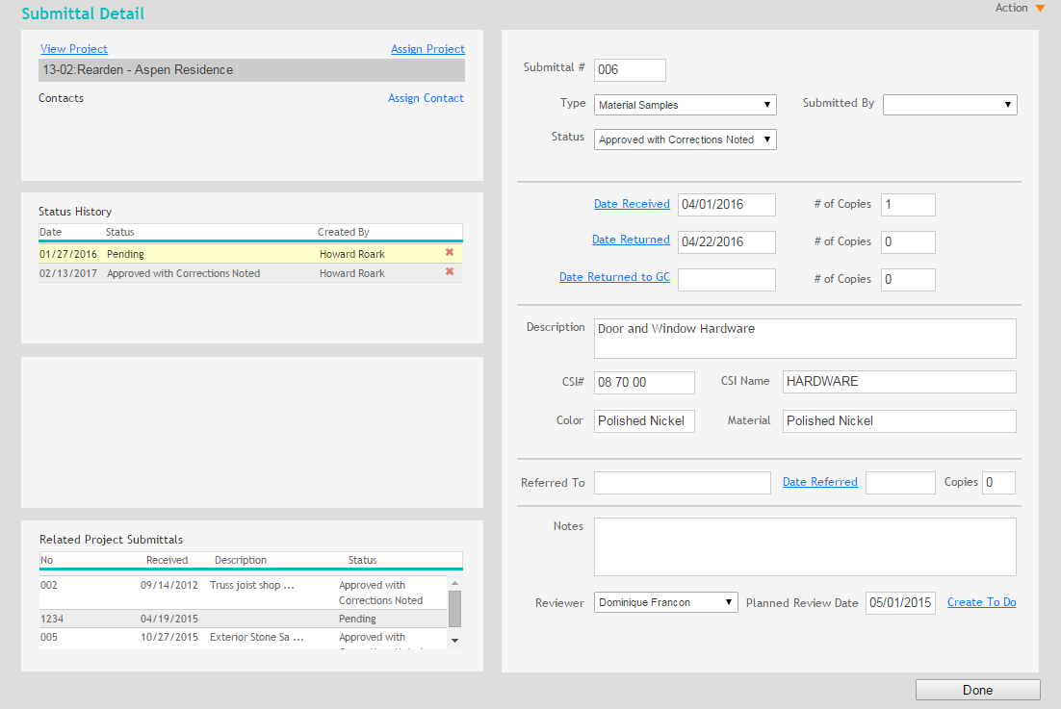Image resolution: width=1061 pixels, height=709 pixels.
Task: Click the Date column header in Status History
Action: tap(51, 232)
